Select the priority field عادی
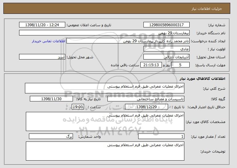Viewport: 237px width, 168px height. click(x=167, y=49)
